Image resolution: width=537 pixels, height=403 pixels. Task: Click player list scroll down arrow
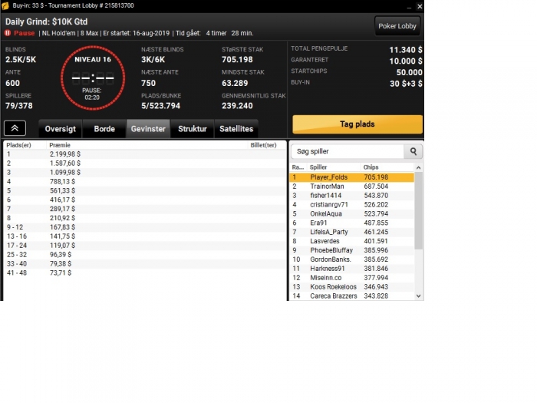coord(419,296)
